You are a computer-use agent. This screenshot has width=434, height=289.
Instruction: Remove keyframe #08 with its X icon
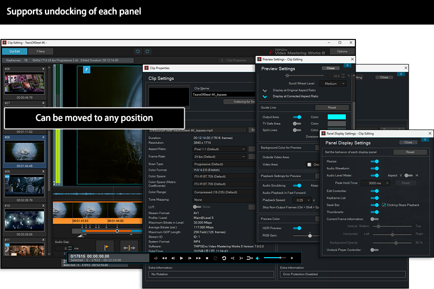click(43, 137)
